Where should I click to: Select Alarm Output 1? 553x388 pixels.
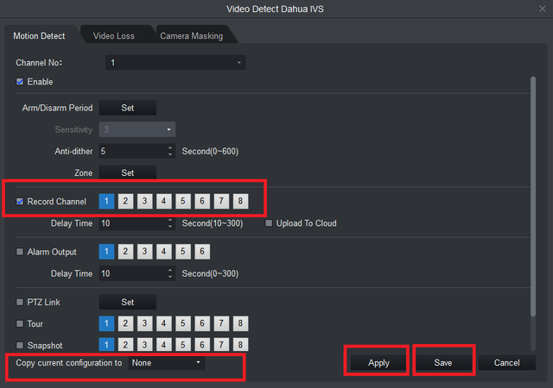click(106, 252)
